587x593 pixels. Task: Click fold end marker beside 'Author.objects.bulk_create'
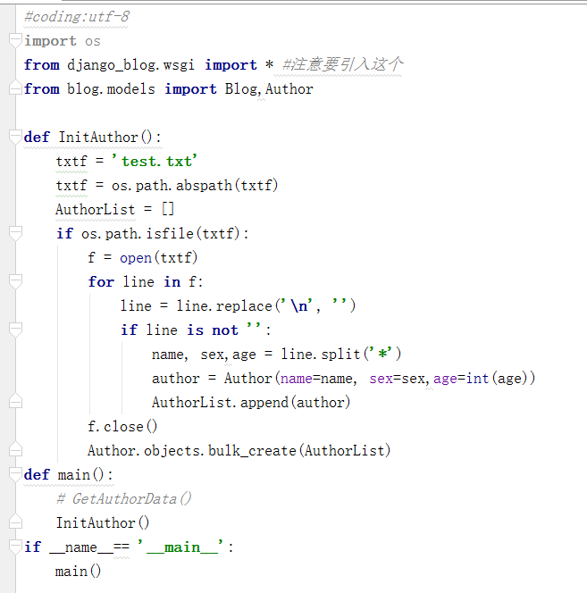pyautogui.click(x=15, y=449)
